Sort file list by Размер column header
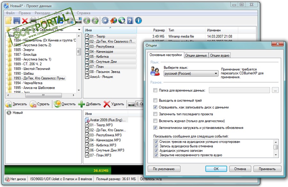288x187 pixels. click(152, 30)
